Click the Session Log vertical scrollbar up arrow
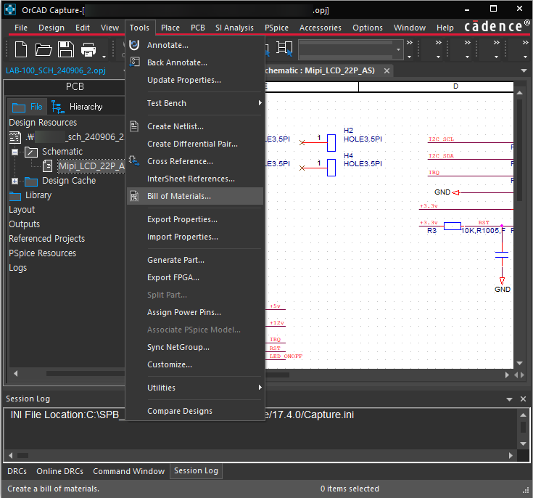This screenshot has width=533, height=498. [x=523, y=415]
